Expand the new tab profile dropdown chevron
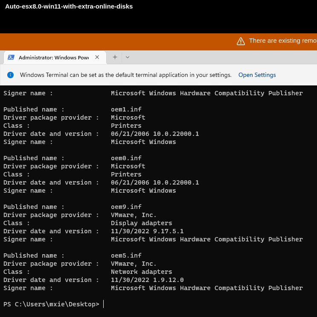This screenshot has width=317, height=317. tap(127, 57)
